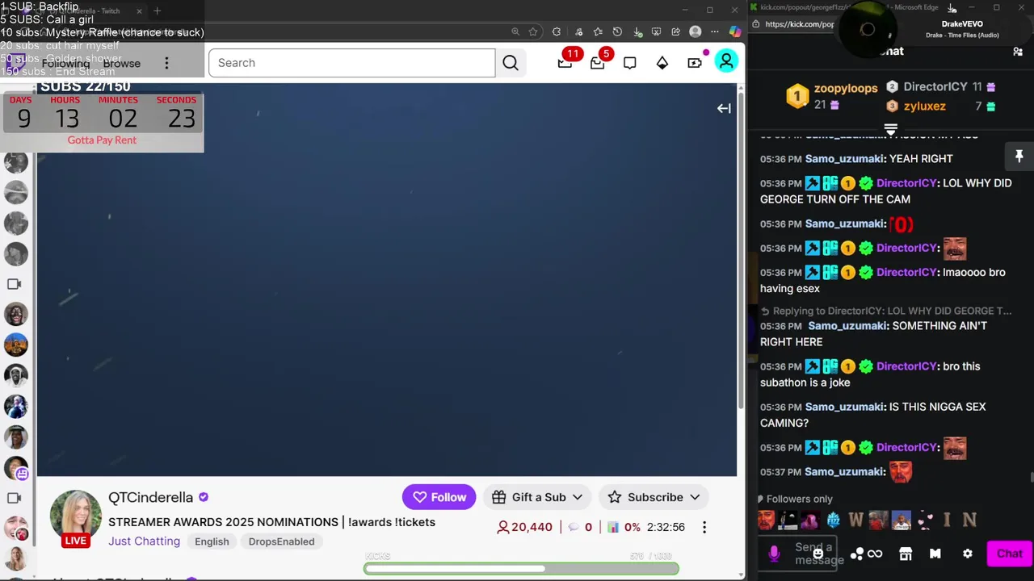Click the M icon in Kick chat bar
The height and width of the screenshot is (581, 1034).
click(x=935, y=554)
